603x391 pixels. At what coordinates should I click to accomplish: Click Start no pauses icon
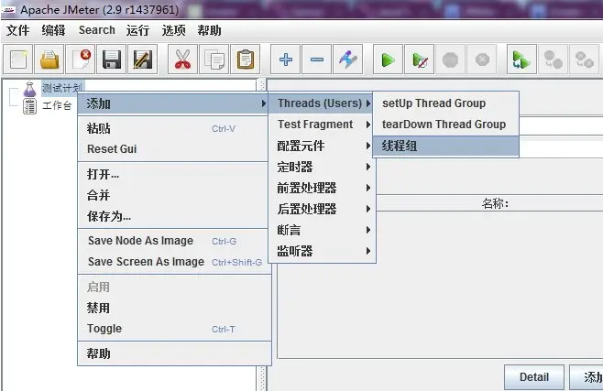[x=419, y=60]
